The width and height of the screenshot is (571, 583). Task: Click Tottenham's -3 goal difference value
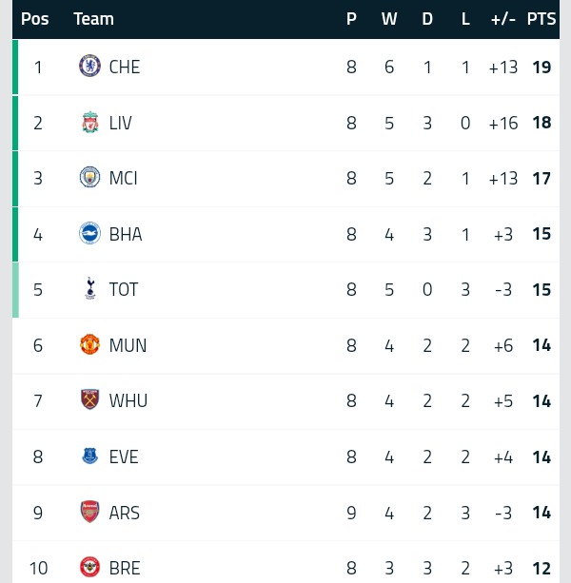tap(502, 290)
